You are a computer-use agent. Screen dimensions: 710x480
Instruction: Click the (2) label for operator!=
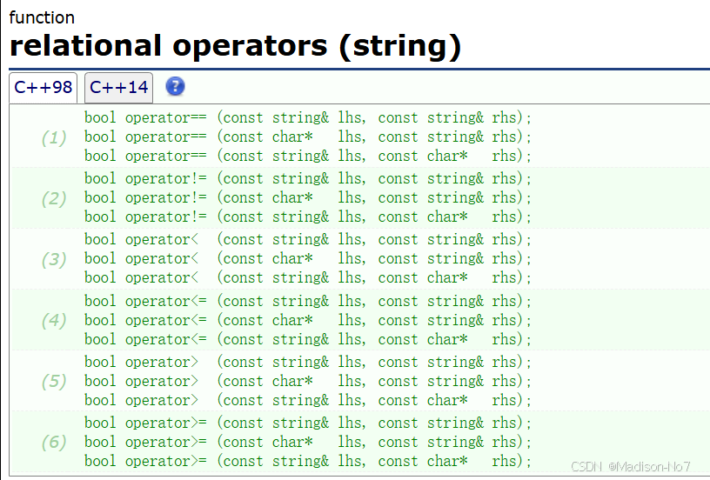(x=54, y=198)
